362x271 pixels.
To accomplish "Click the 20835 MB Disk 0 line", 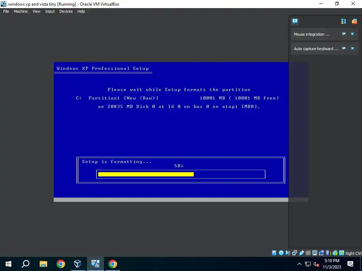I will coord(179,107).
